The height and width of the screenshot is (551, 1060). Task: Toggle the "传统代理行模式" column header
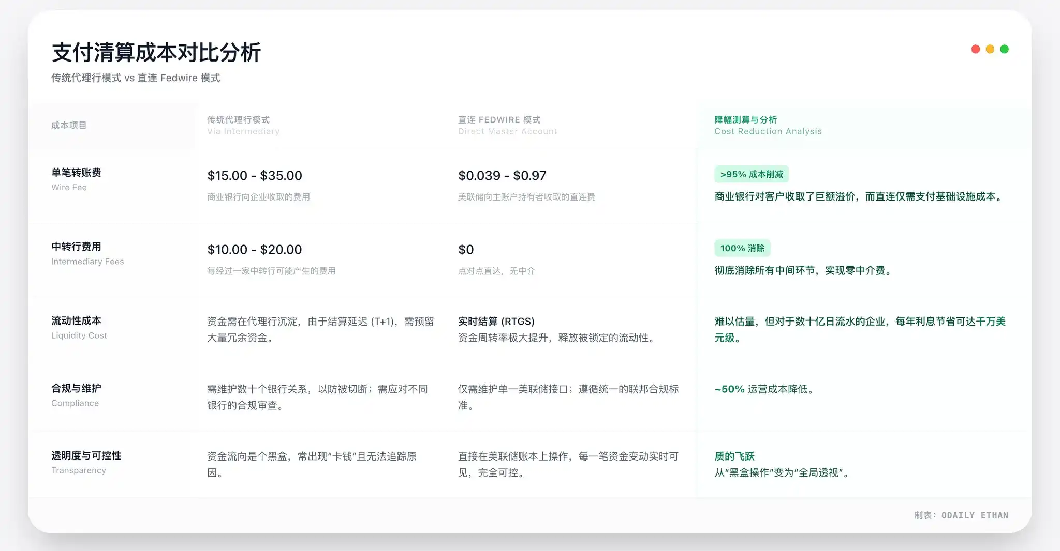pos(239,125)
